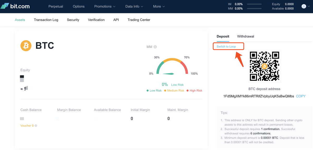Open the Perpetual menu item
The image size is (313, 150).
pos(56,7)
